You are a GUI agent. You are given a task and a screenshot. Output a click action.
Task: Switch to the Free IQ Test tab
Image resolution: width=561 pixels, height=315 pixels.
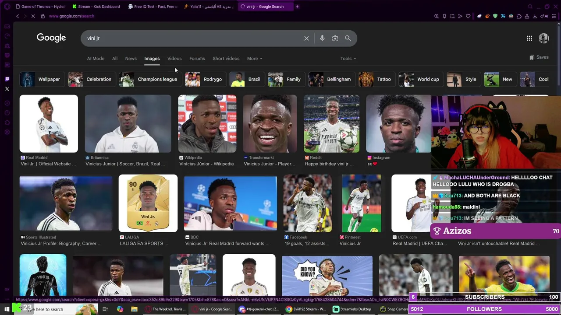pyautogui.click(x=152, y=7)
